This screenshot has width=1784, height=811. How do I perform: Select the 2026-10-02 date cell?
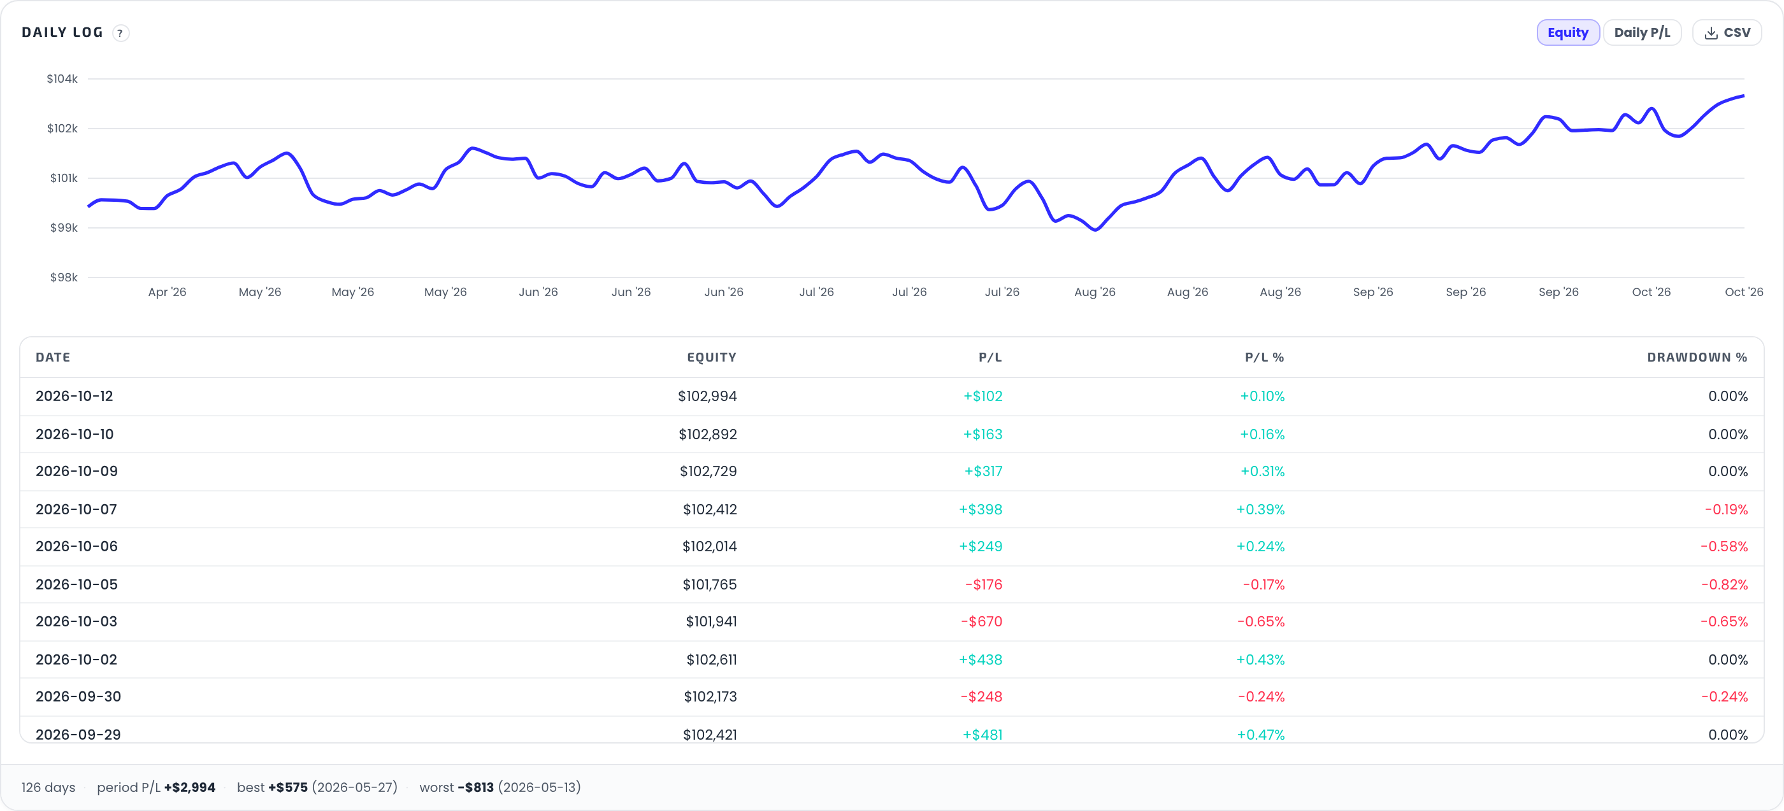76,659
